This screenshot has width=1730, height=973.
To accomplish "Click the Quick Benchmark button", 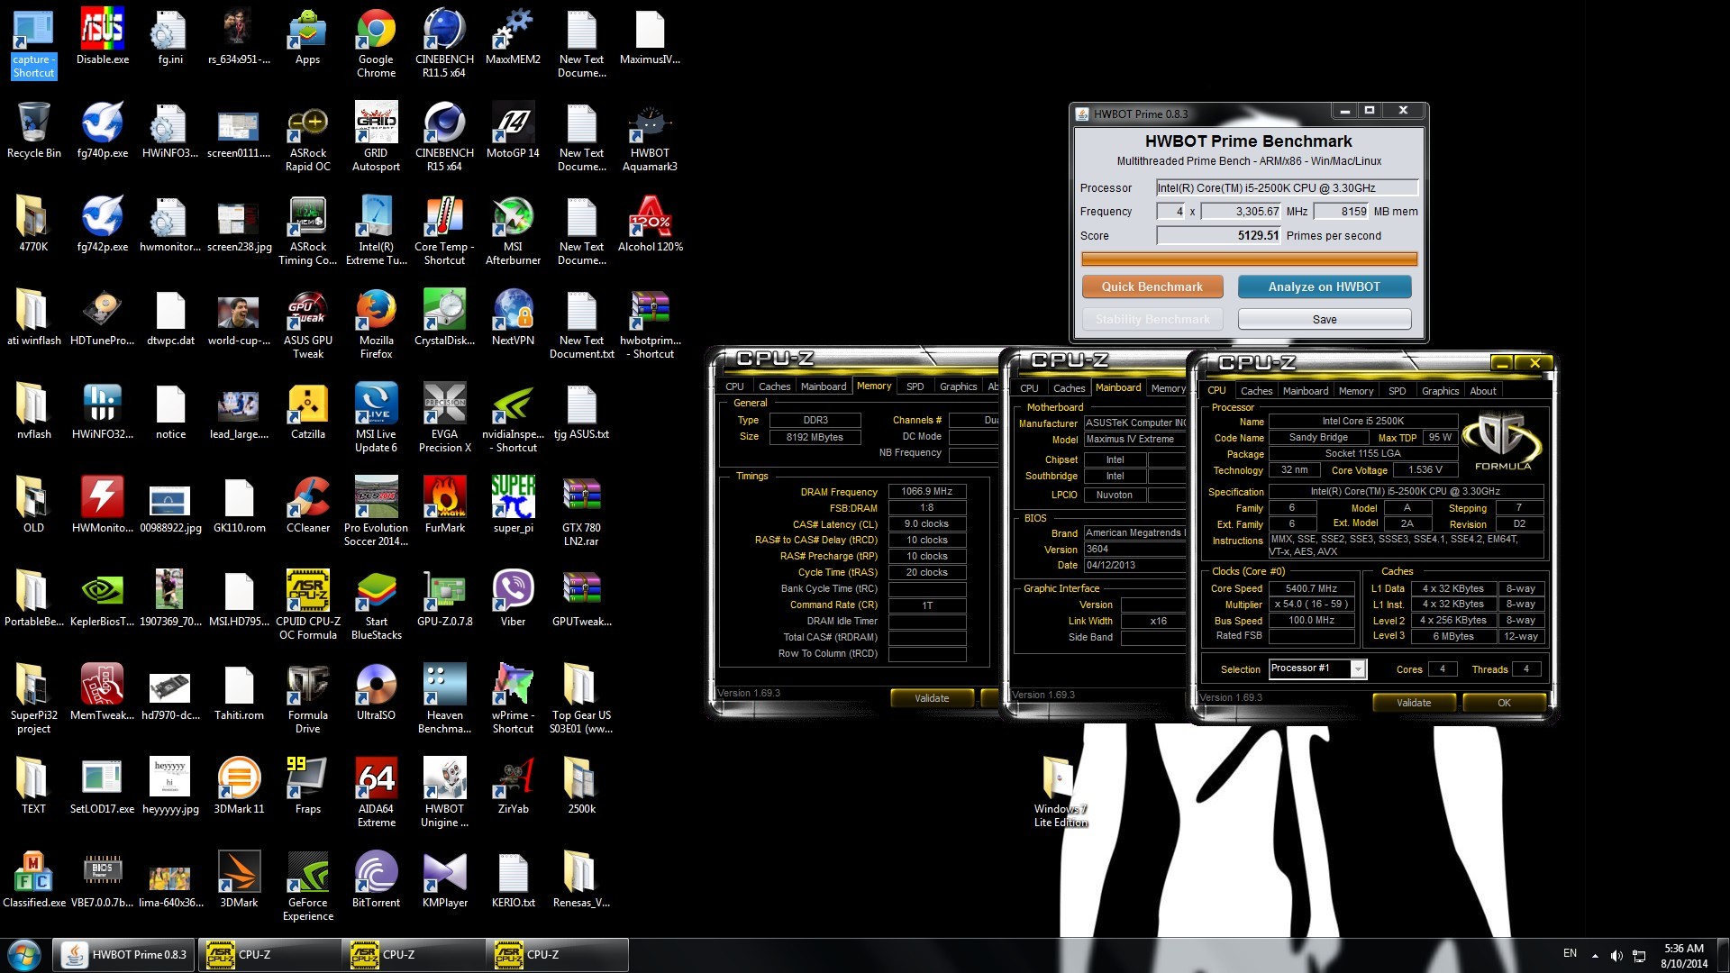I will click(1152, 286).
